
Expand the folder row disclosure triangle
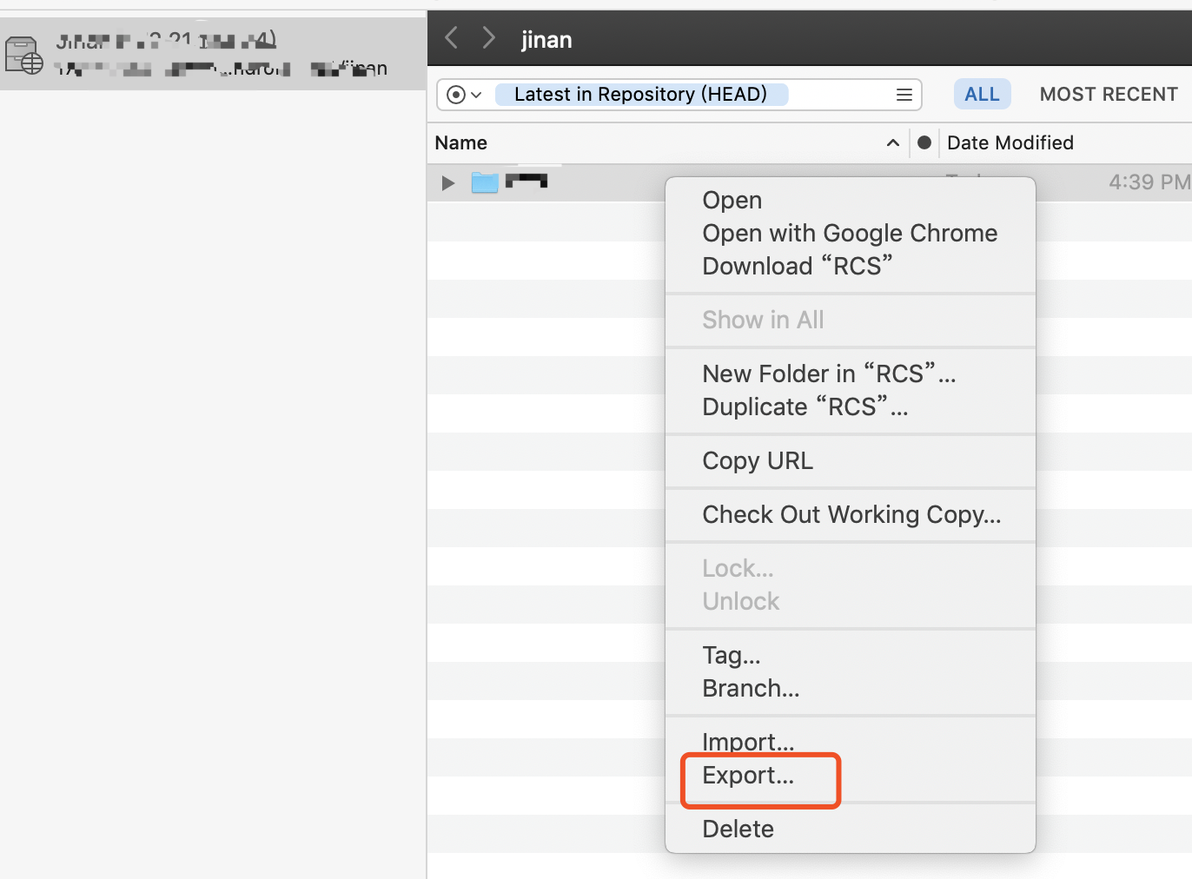click(x=448, y=182)
